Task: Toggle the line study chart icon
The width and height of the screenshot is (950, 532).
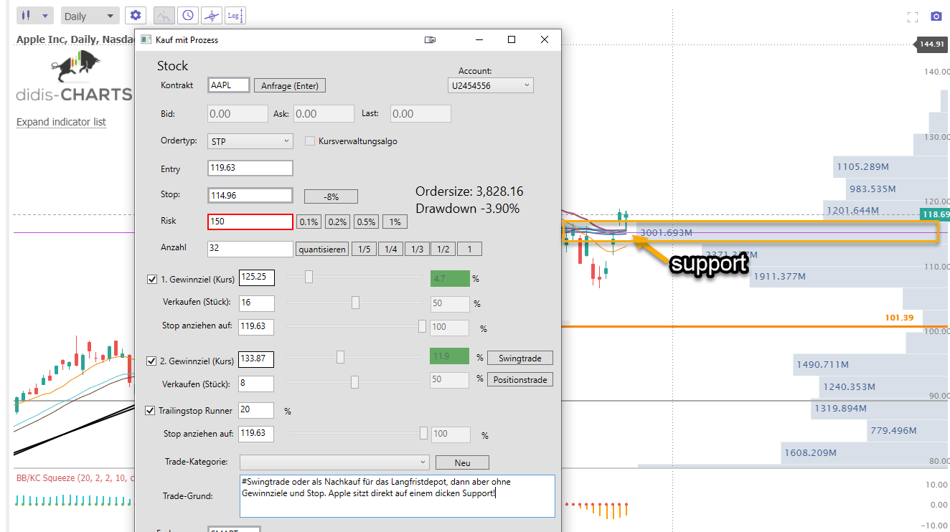Action: click(x=164, y=15)
